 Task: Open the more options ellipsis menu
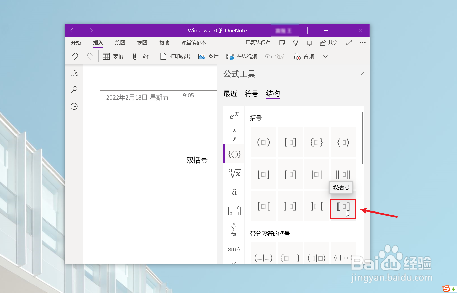(x=363, y=43)
